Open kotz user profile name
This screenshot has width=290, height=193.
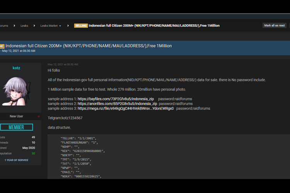pyautogui.click(x=16, y=68)
